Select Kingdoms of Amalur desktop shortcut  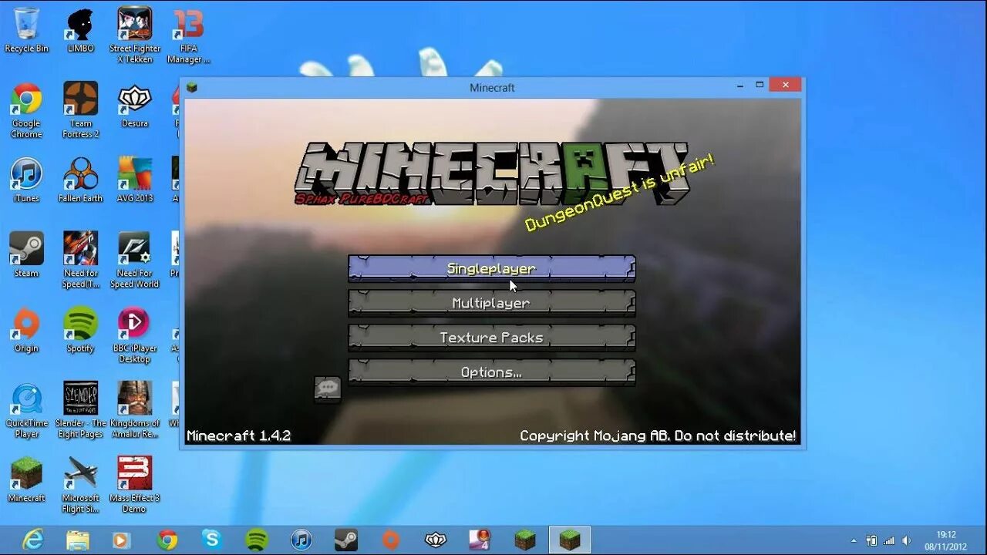134,409
